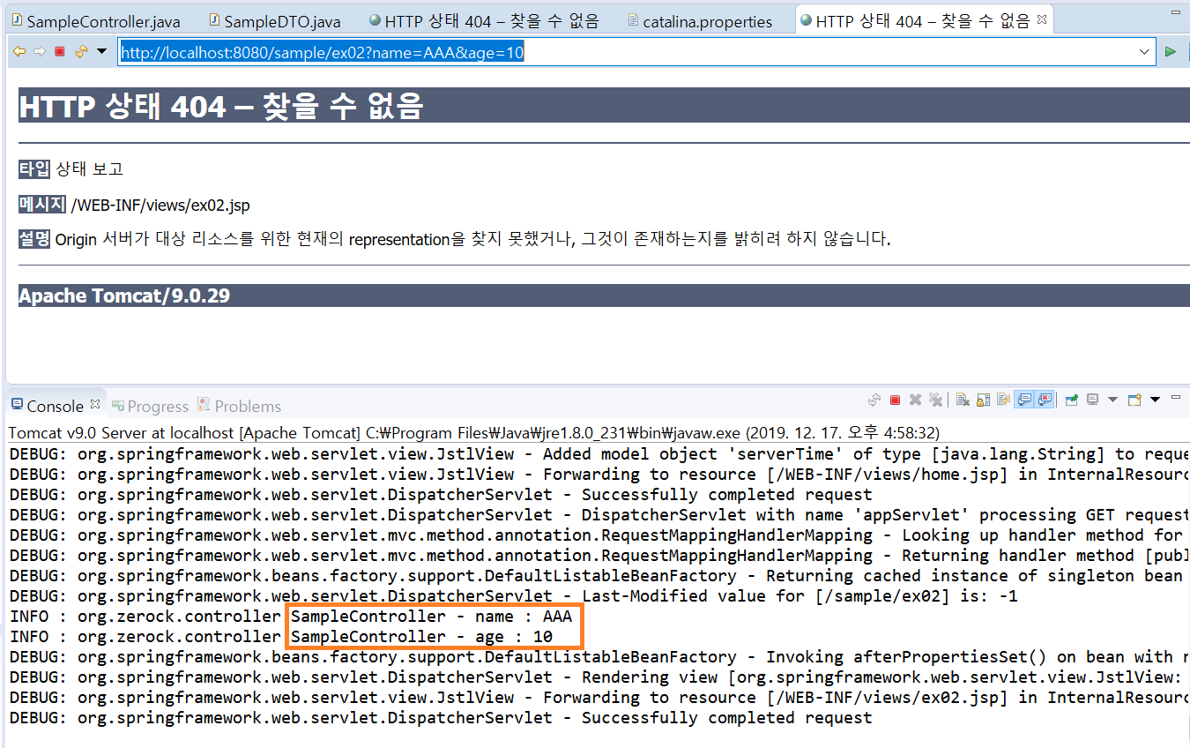This screenshot has width=1190, height=748.
Task: Switch to the SampleDTO.java editor tab
Action: 274,21
